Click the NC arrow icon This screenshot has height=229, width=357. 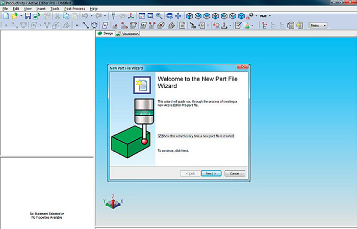point(193,26)
